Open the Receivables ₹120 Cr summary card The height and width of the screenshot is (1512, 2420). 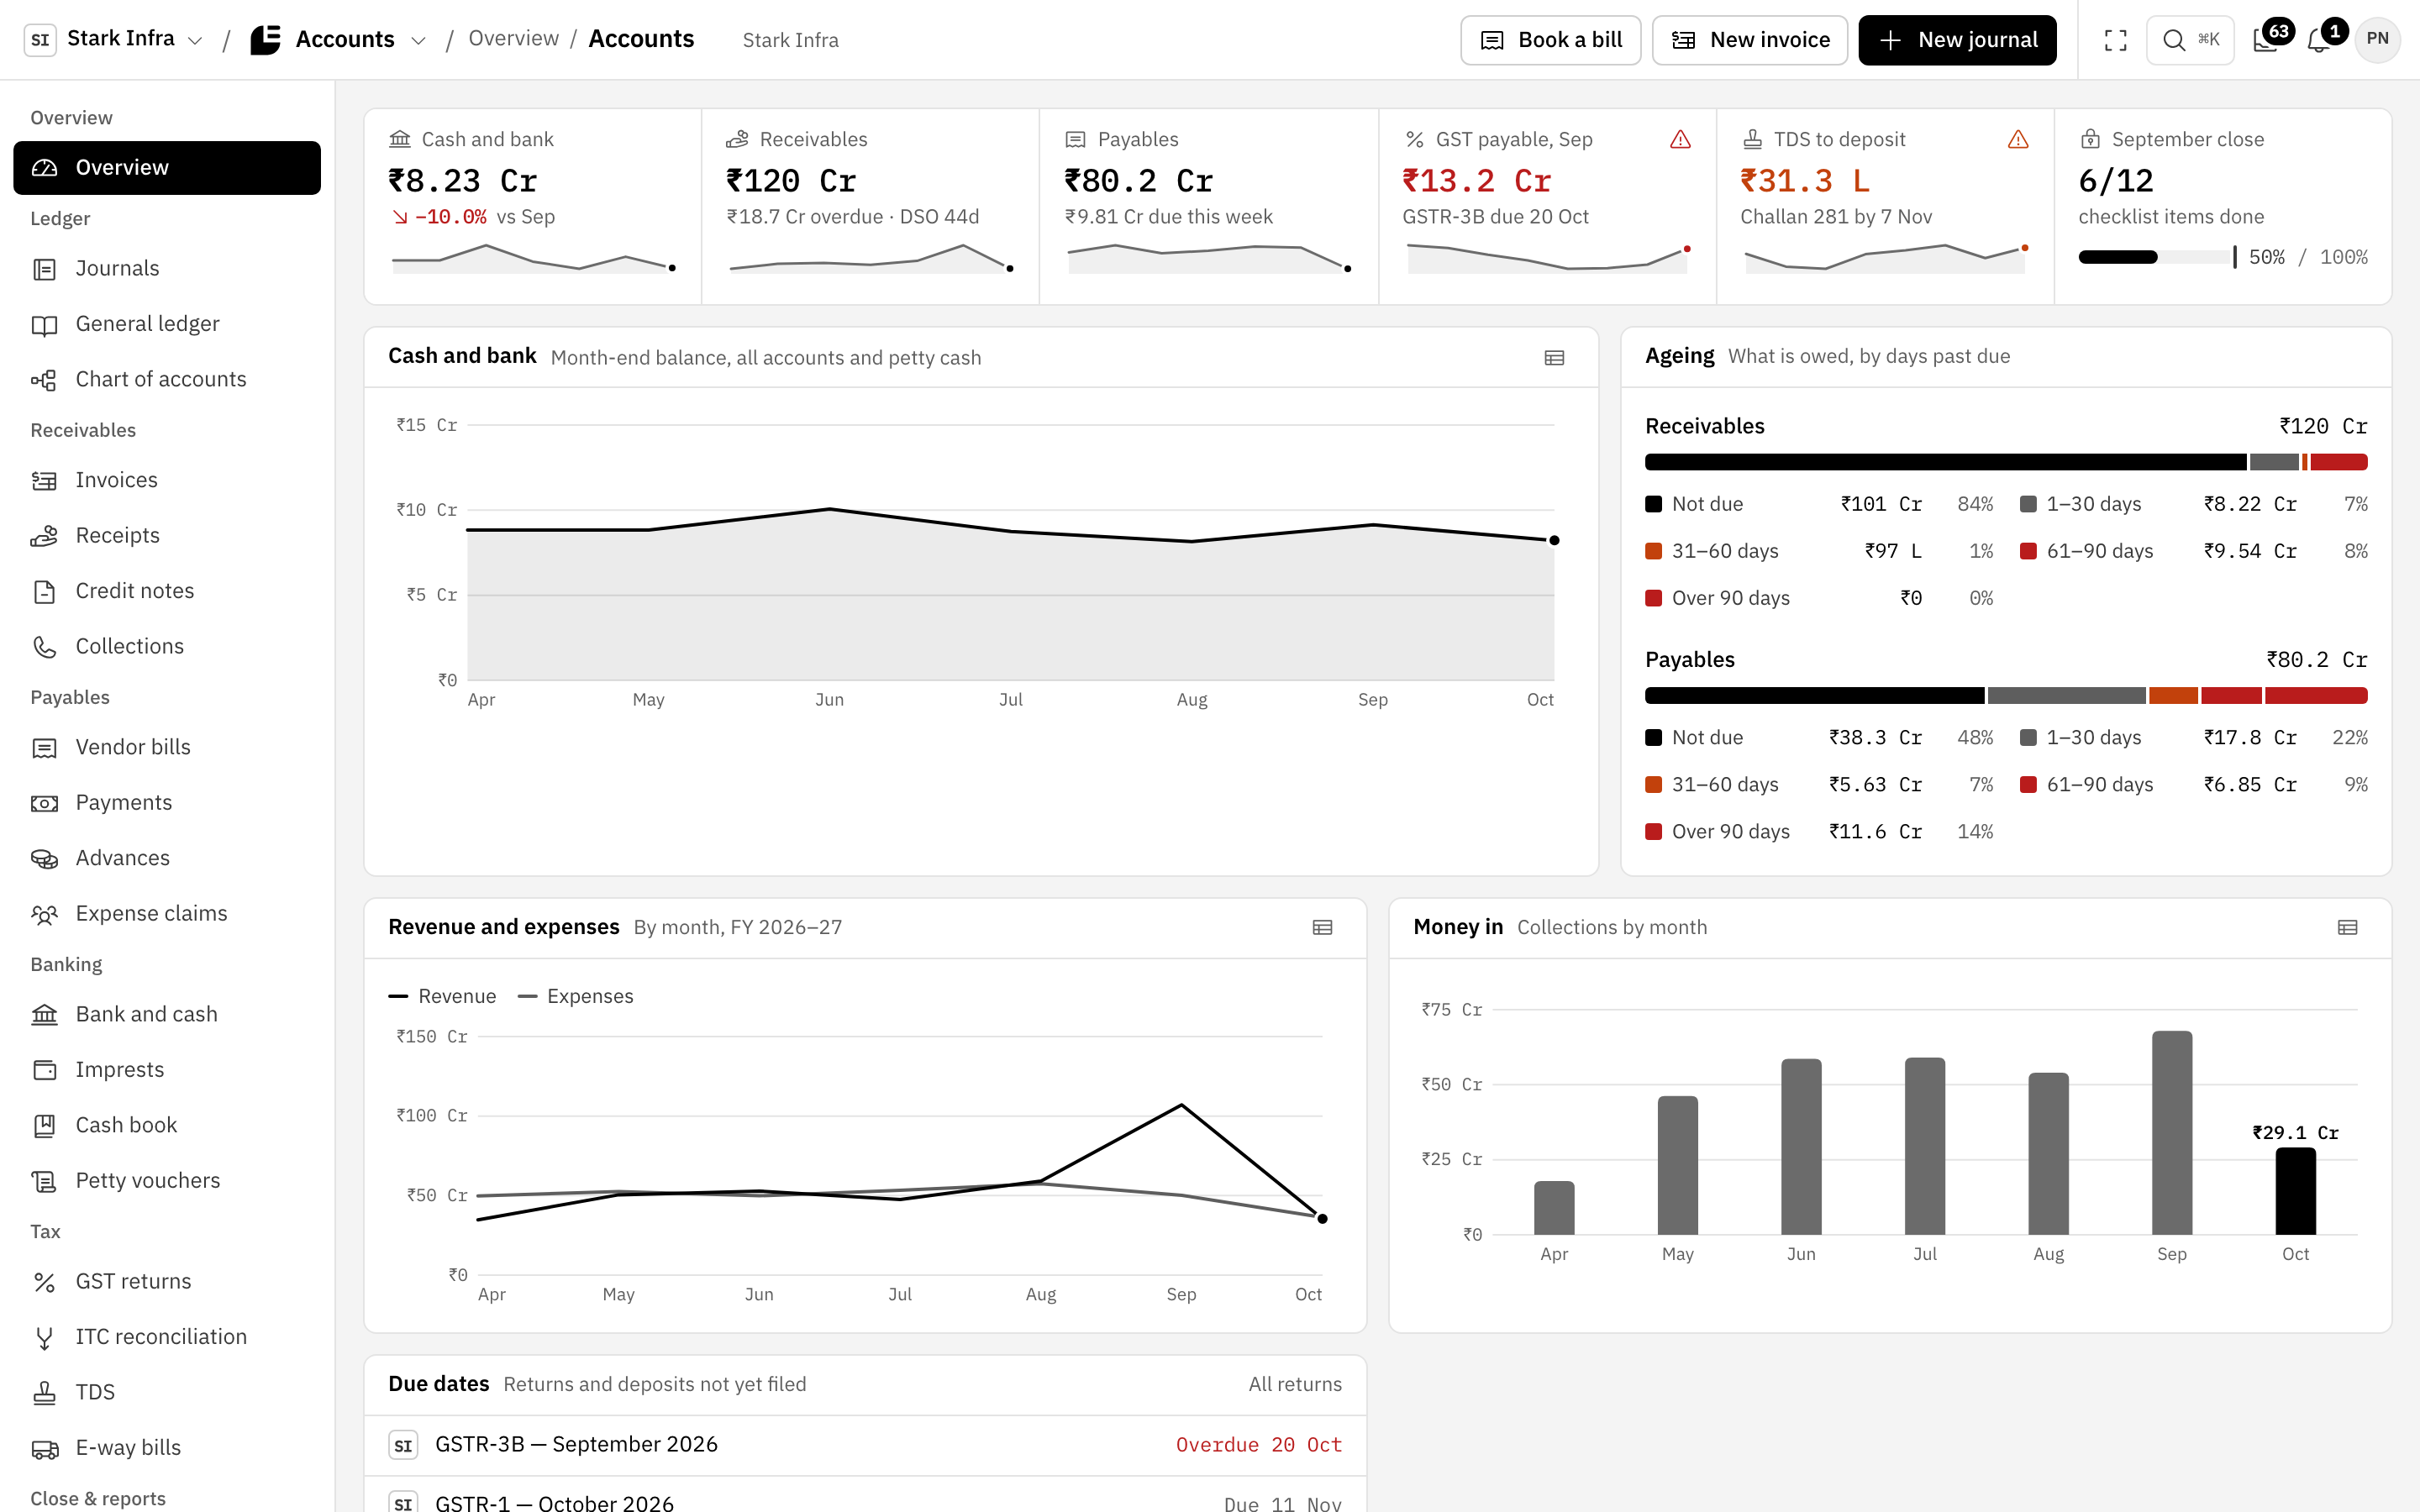coord(870,206)
